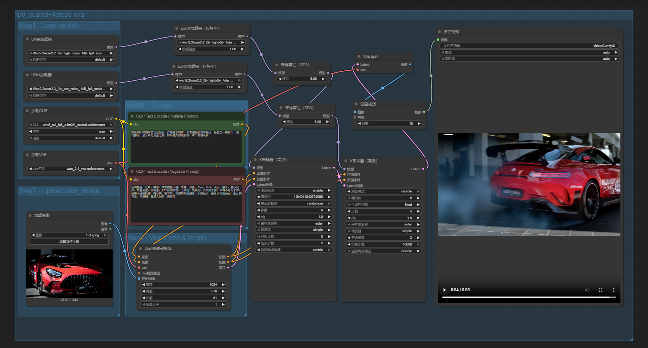This screenshot has width=648, height=348.
Task: Click the 遮罩 output port on 加载图像
Action: [x=110, y=229]
